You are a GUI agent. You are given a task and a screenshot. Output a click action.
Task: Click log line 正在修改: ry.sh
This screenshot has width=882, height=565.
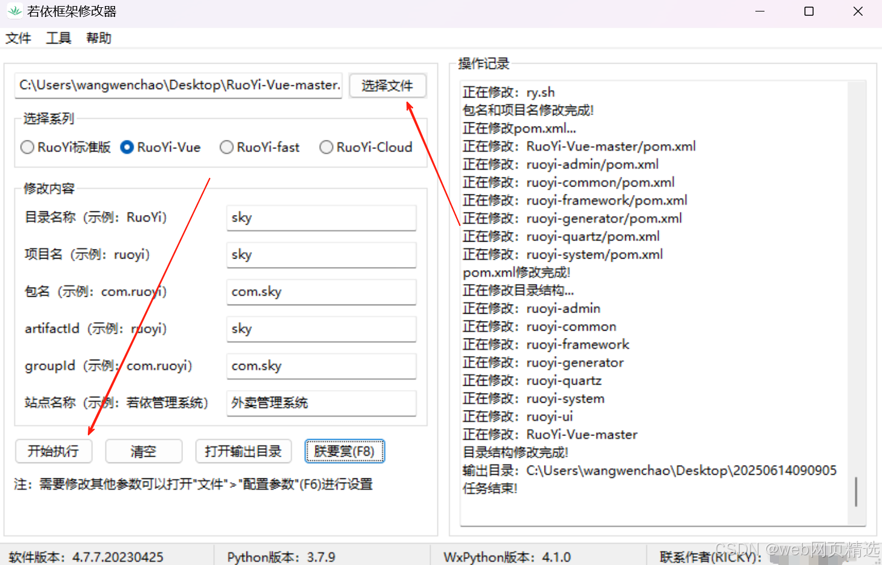[x=509, y=92]
